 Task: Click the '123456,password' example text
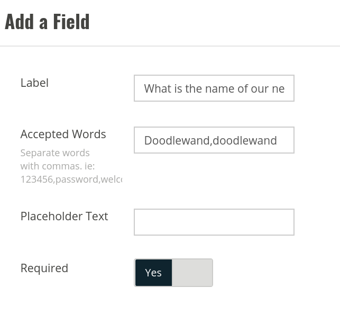pyautogui.click(x=60, y=180)
